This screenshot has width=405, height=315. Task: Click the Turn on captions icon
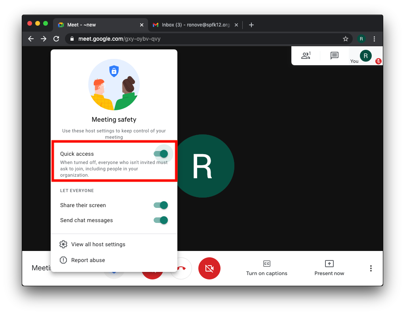pyautogui.click(x=266, y=264)
